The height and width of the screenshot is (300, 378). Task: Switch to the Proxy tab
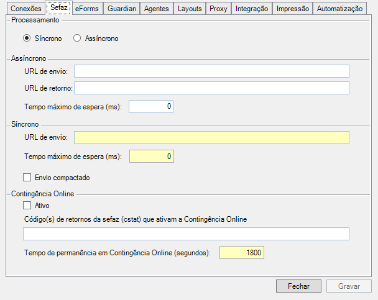point(218,9)
